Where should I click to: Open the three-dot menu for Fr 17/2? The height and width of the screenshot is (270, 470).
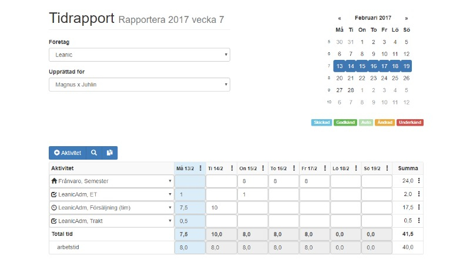(x=325, y=168)
